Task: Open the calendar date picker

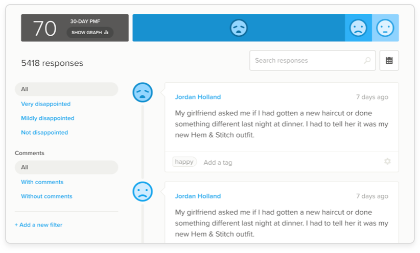Action: [x=389, y=60]
